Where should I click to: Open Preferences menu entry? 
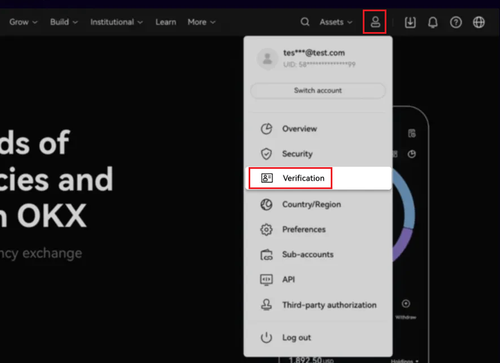[318, 230]
